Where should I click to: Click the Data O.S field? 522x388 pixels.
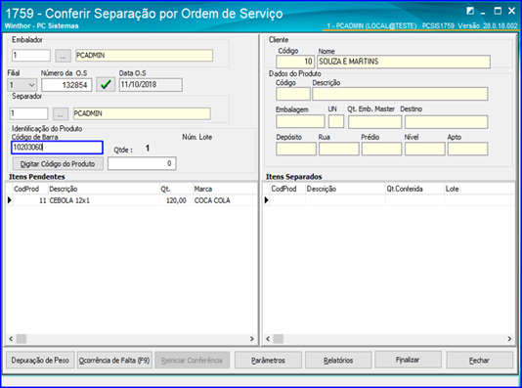(151, 84)
